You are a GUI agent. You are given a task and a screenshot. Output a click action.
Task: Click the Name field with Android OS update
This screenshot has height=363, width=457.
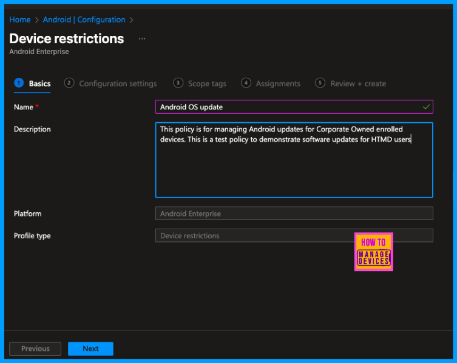294,107
